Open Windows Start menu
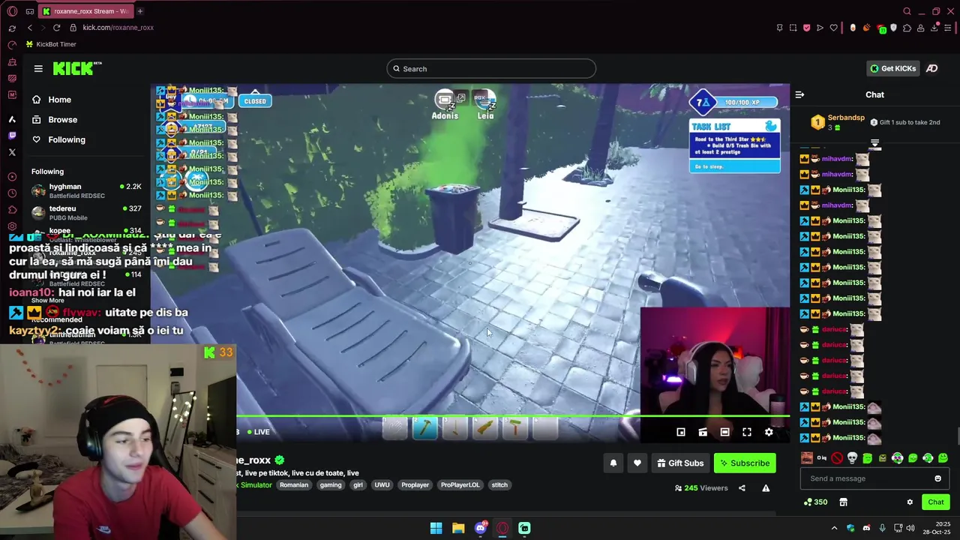The width and height of the screenshot is (960, 540). click(x=436, y=528)
